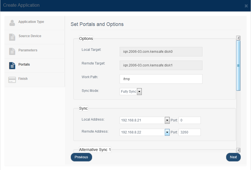Expand the Local Address dropdown
This screenshot has height=170, width=251.
(x=167, y=120)
